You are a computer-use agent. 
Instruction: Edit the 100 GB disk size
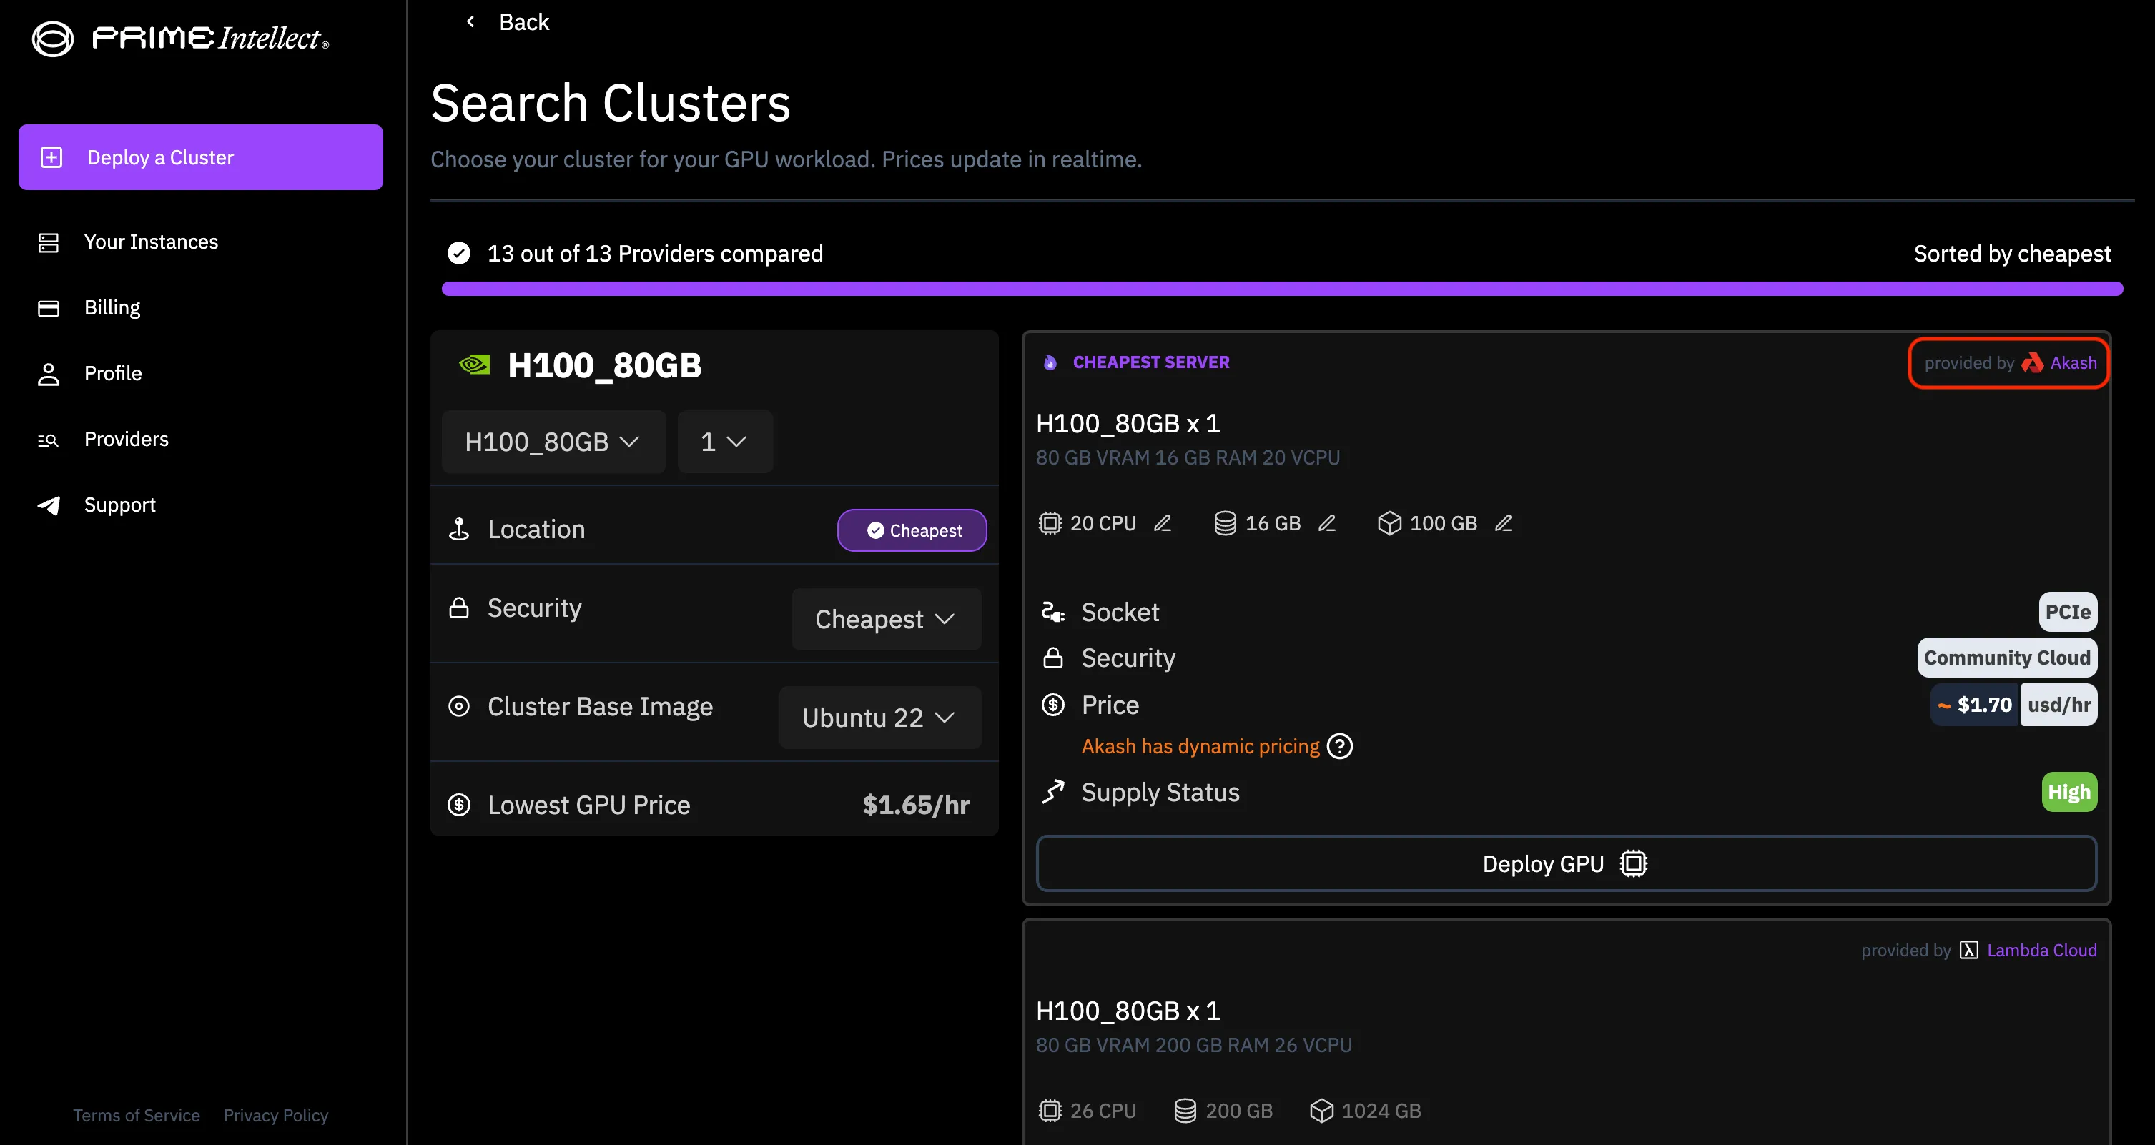[x=1504, y=524]
